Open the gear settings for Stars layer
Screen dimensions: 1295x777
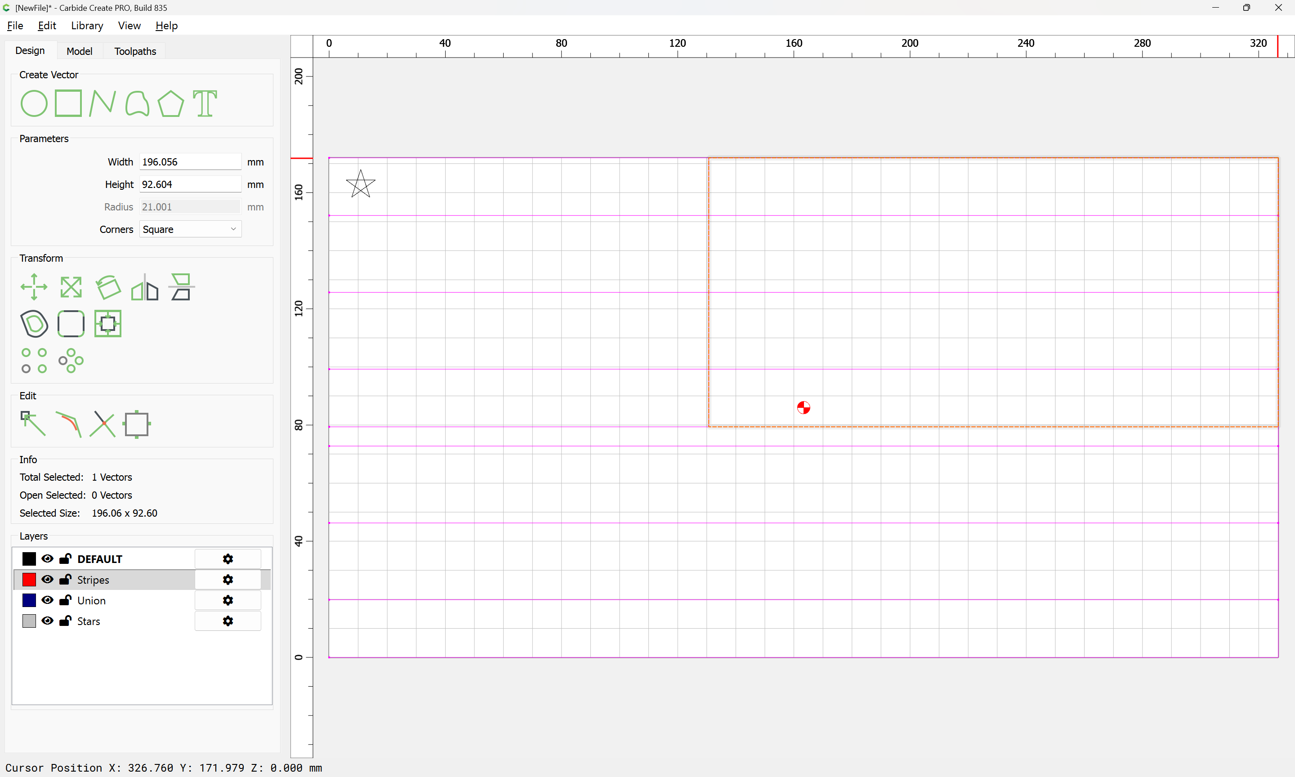pyautogui.click(x=228, y=621)
